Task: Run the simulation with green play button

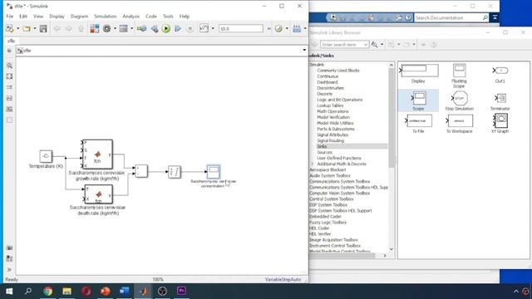Action: point(166,29)
